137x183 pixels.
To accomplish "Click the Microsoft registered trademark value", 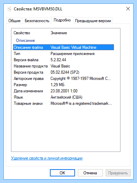I will coord(81,103).
